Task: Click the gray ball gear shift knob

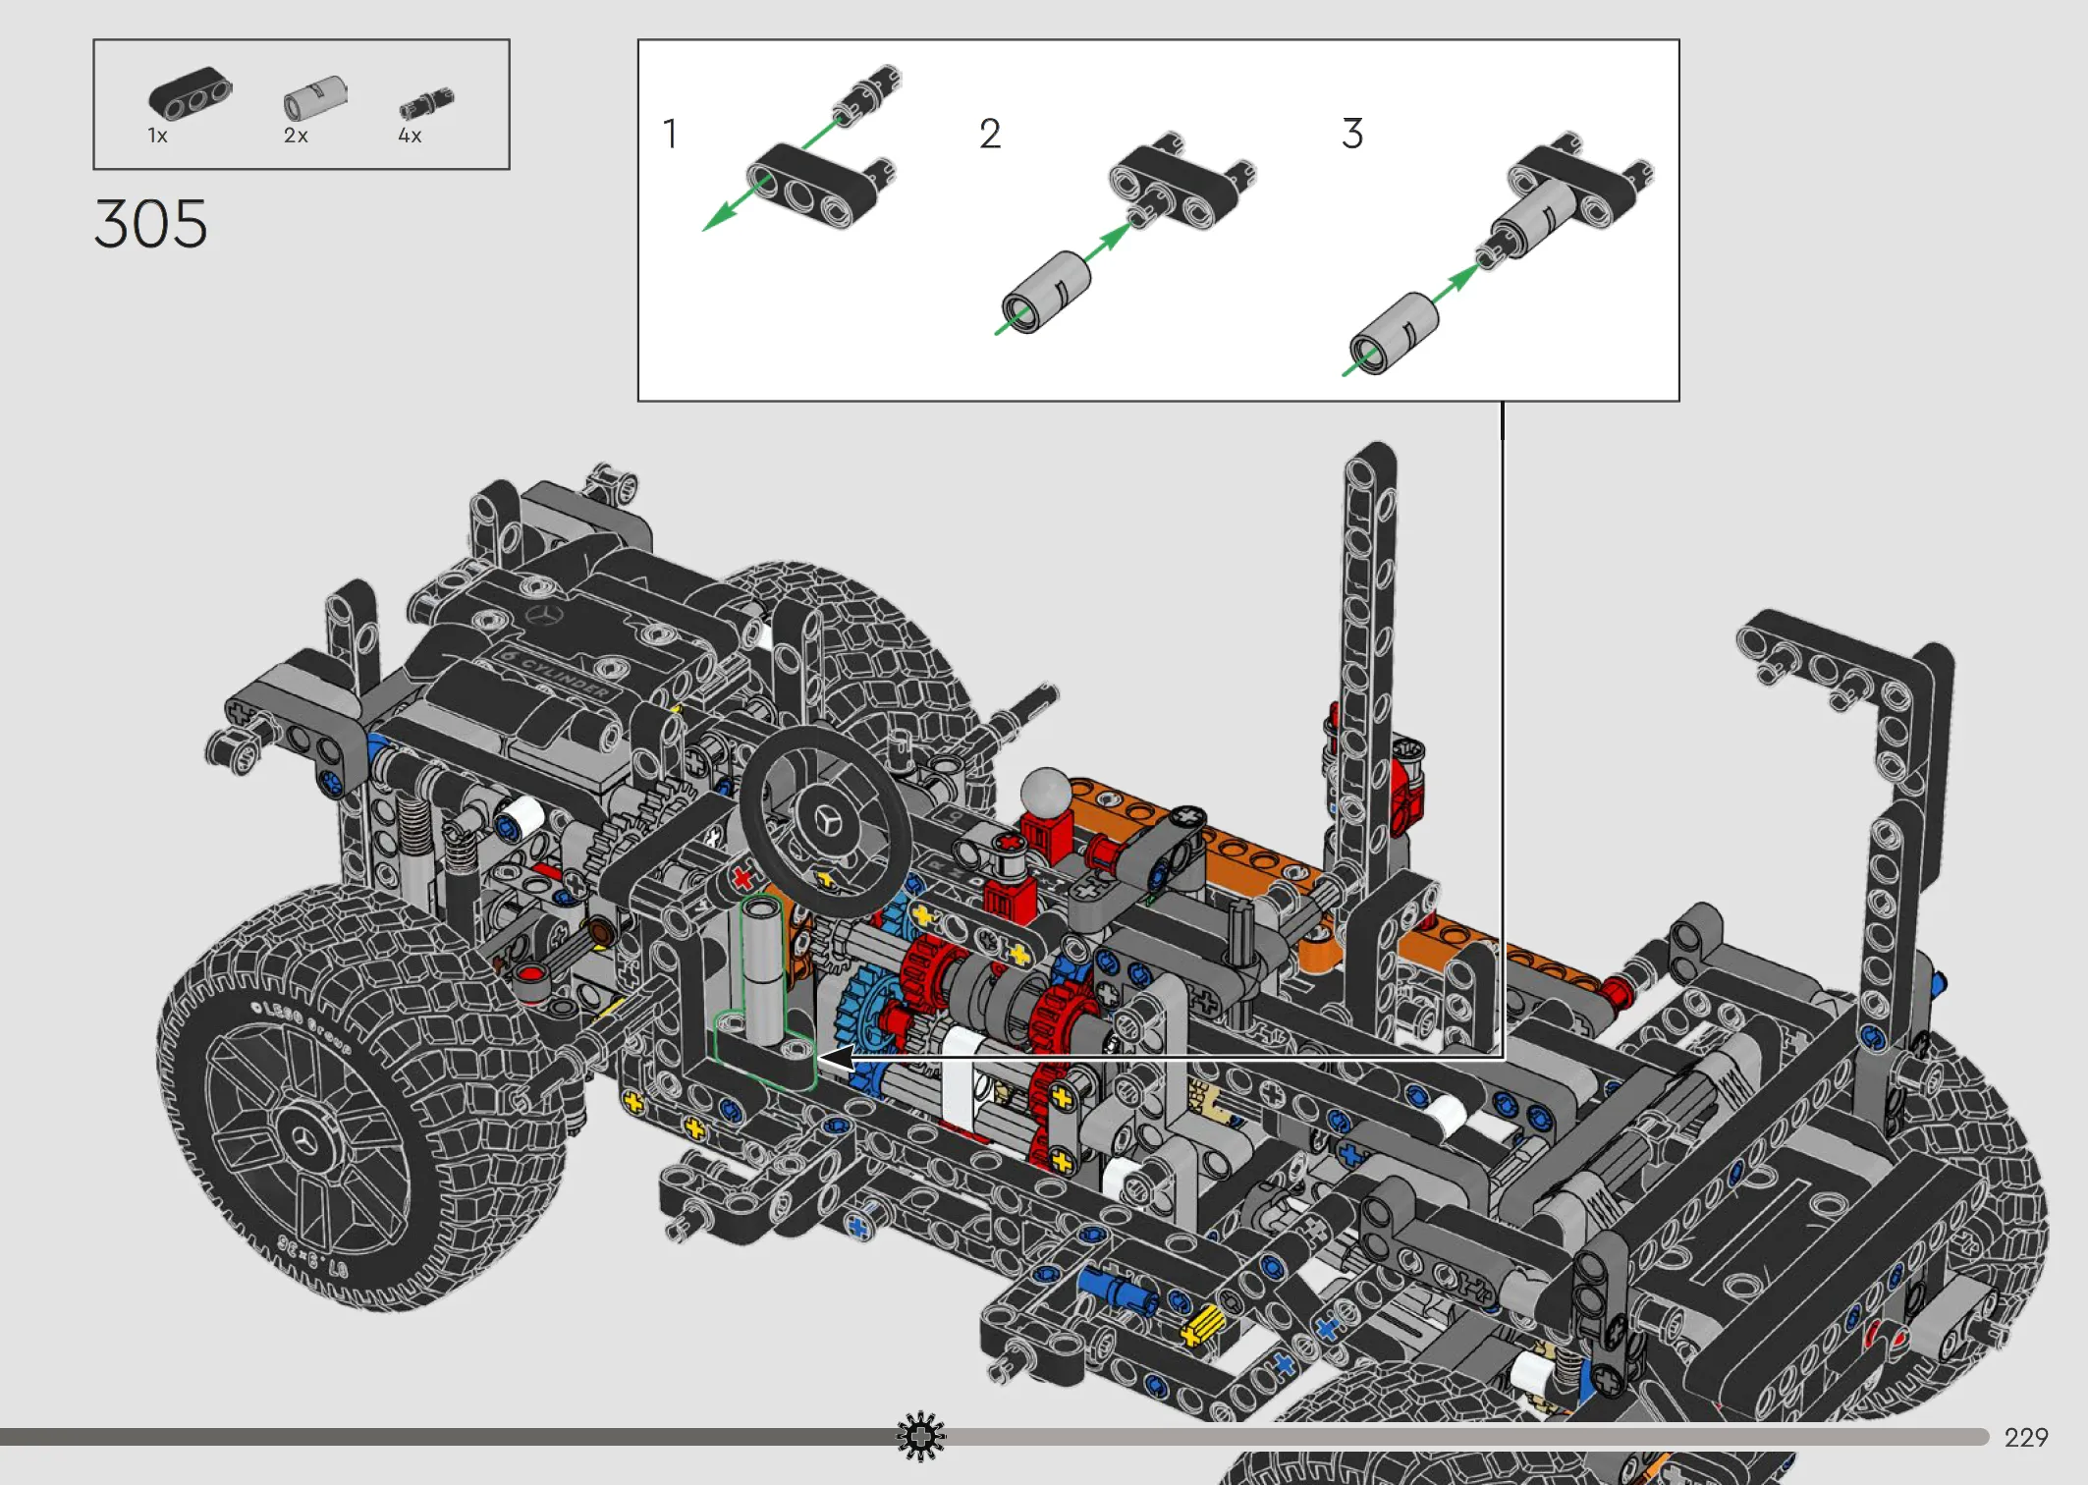Action: (x=1046, y=792)
